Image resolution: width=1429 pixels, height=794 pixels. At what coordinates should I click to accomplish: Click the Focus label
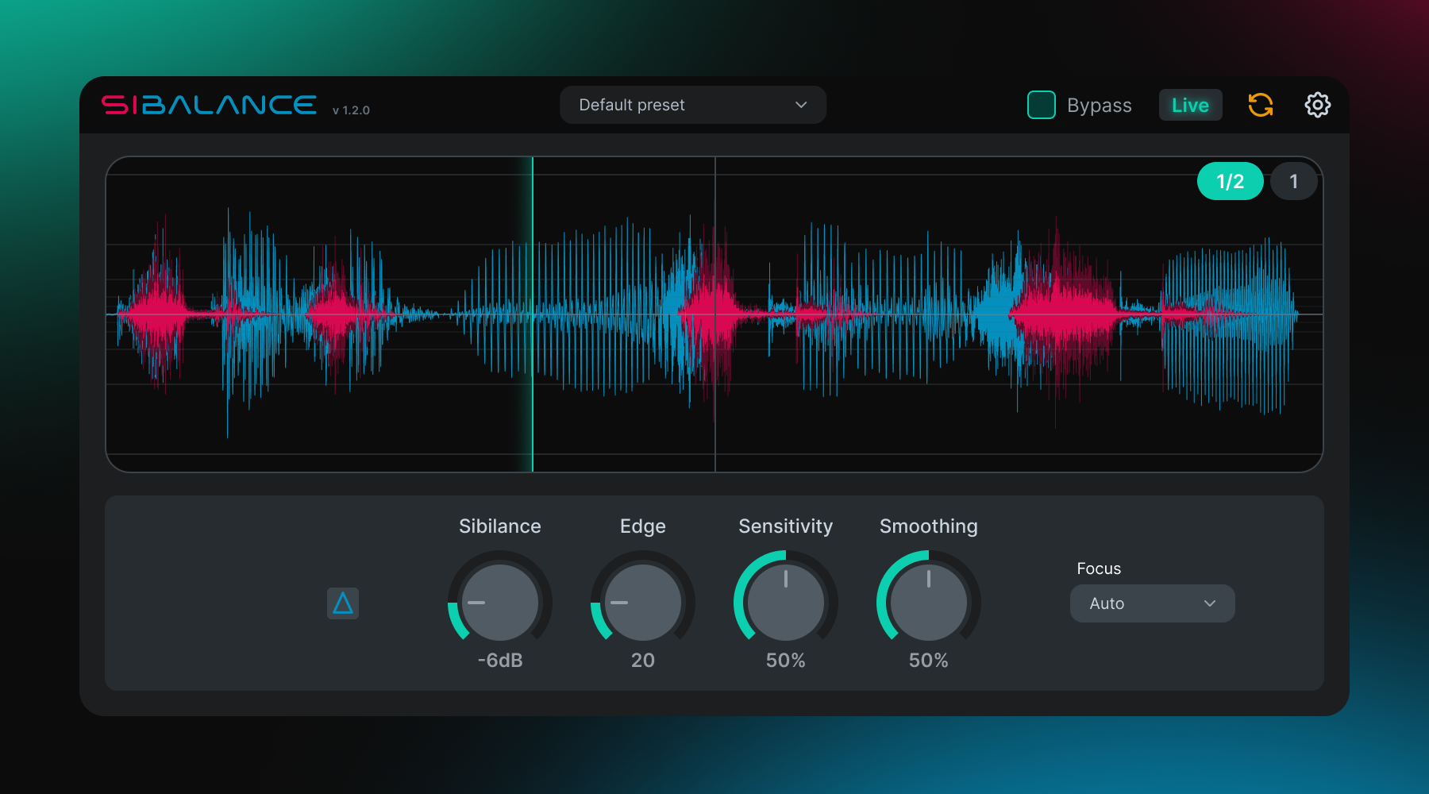click(x=1099, y=569)
